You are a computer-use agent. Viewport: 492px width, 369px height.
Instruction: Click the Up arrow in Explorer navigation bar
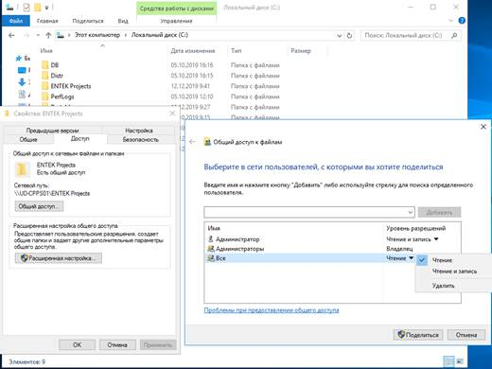point(48,35)
